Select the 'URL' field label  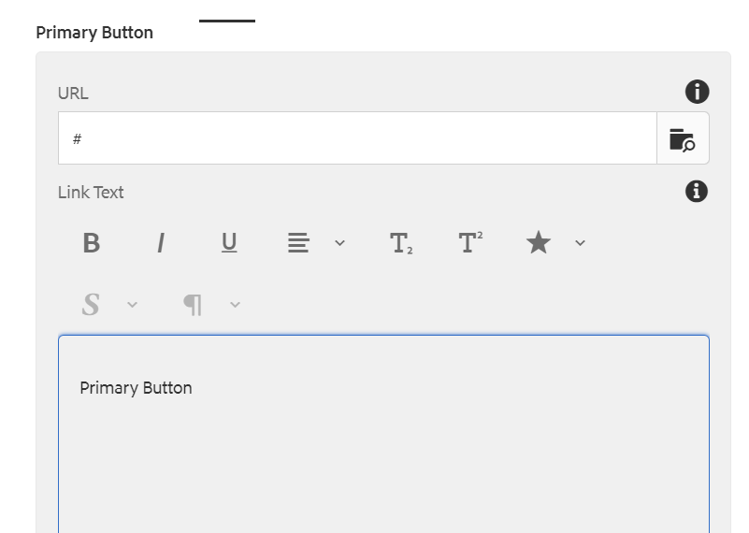tap(73, 94)
